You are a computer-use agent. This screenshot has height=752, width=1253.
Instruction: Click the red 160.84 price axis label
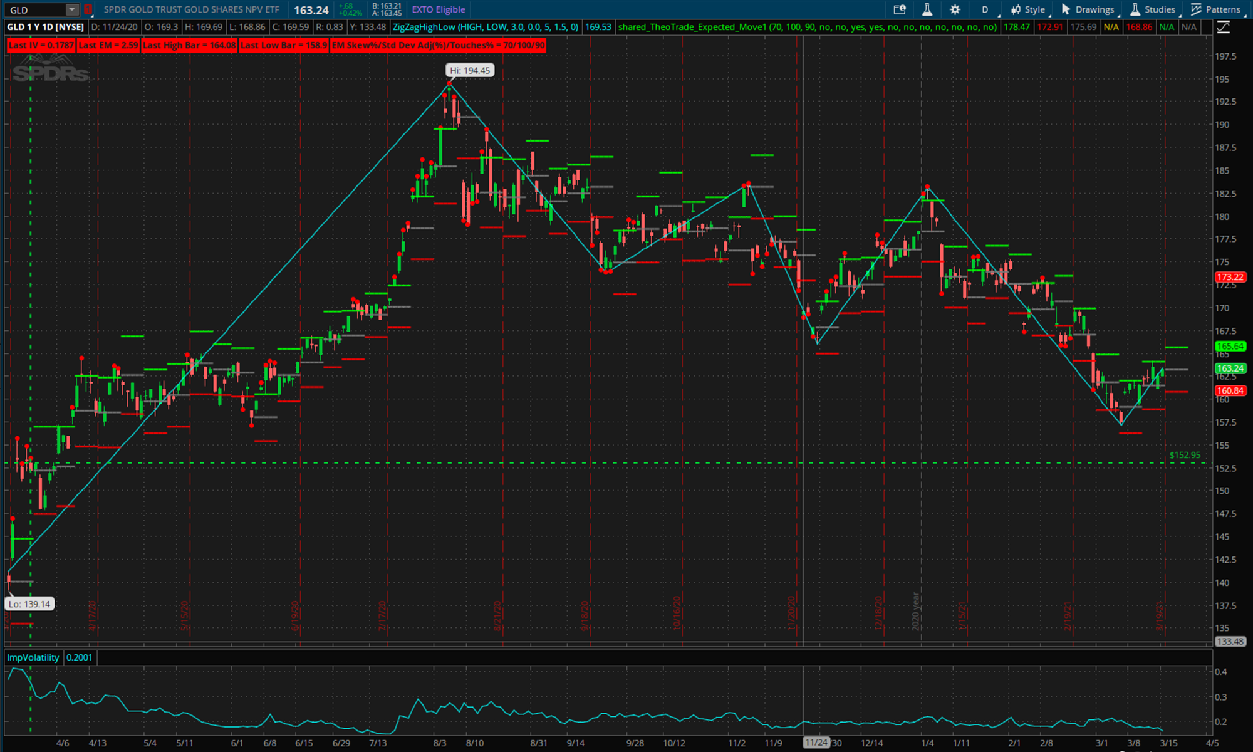[x=1230, y=390]
